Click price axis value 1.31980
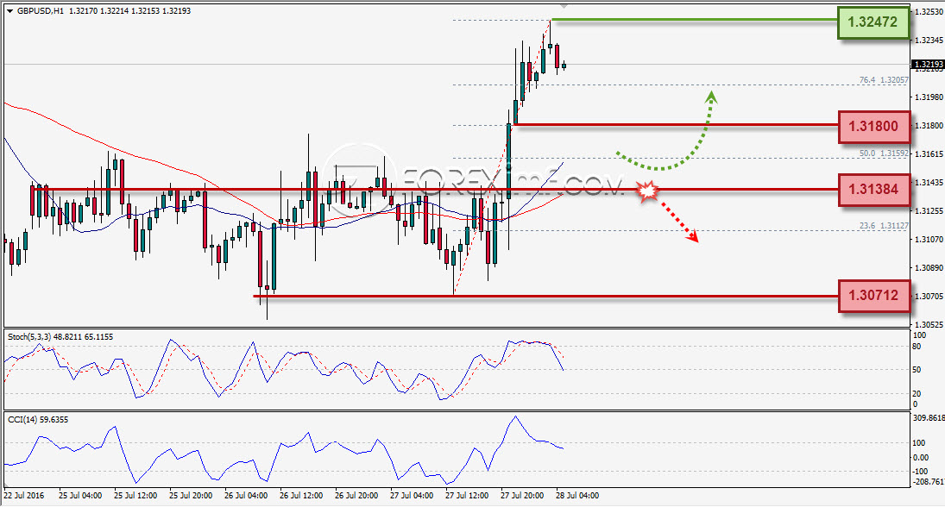 pyautogui.click(x=929, y=97)
